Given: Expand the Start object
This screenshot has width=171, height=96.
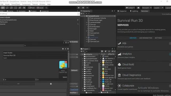Looking at the screenshot, I should tap(87, 31).
